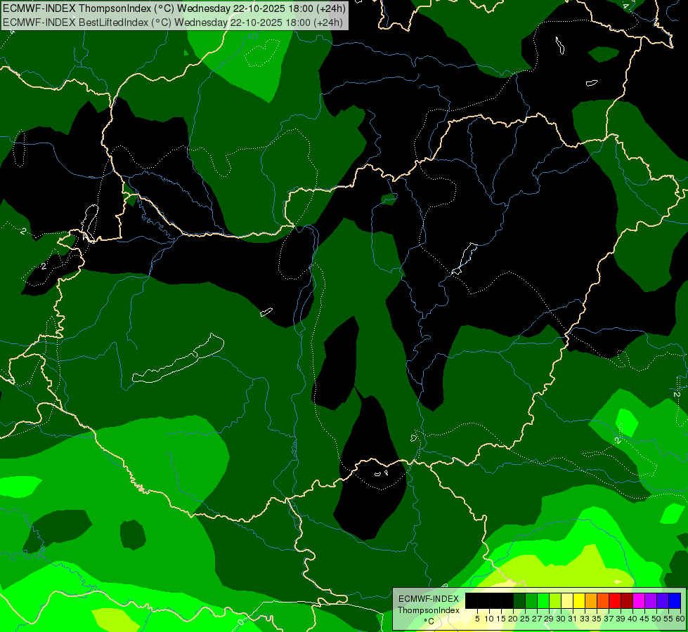Click the legend scale value 40
This screenshot has width=688, height=632.
pos(632,619)
